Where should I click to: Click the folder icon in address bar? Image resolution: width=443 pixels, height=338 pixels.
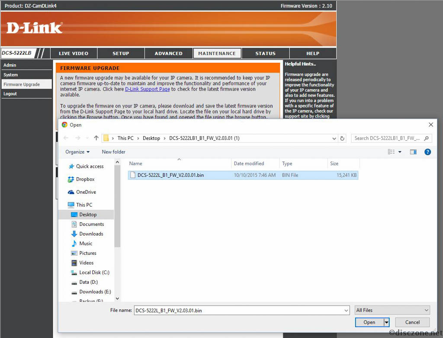pyautogui.click(x=106, y=138)
